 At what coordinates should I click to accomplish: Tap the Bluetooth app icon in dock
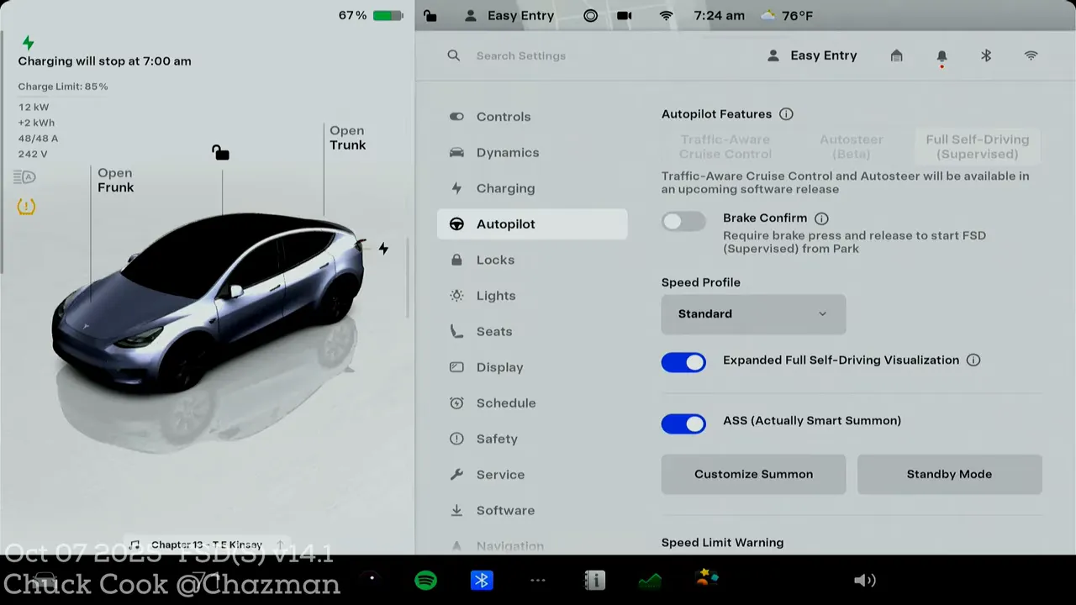pyautogui.click(x=482, y=580)
